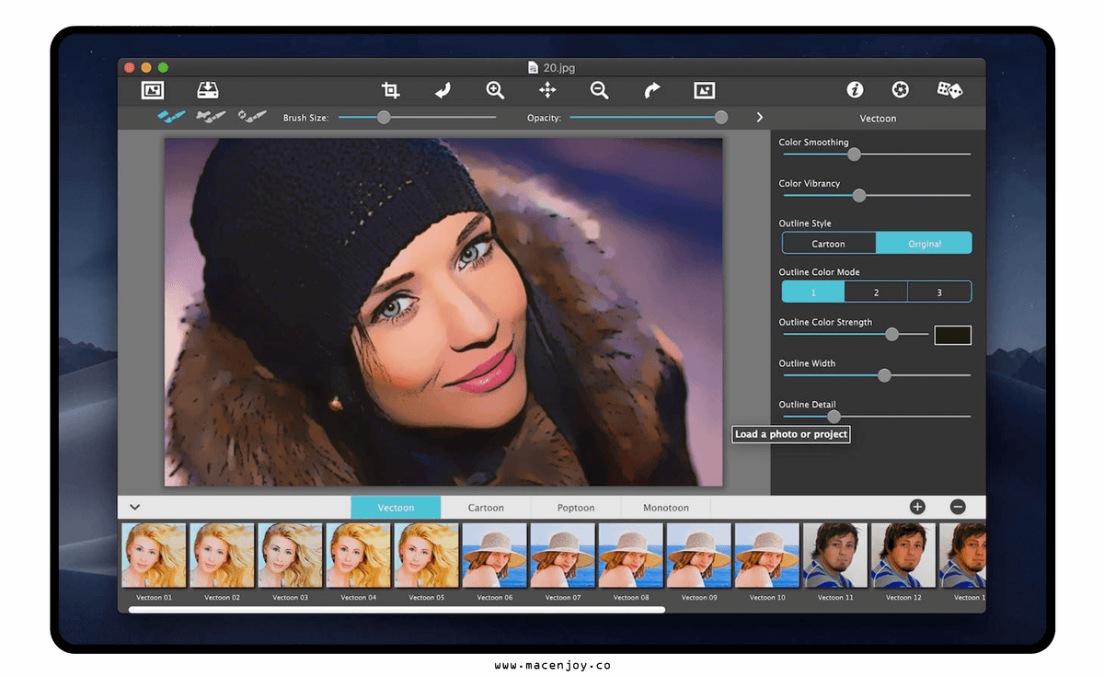Open the info icon
1104x676 pixels.
tap(855, 89)
